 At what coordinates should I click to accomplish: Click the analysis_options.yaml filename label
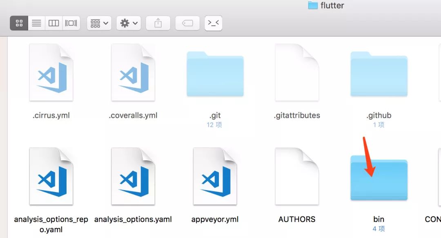click(133, 220)
